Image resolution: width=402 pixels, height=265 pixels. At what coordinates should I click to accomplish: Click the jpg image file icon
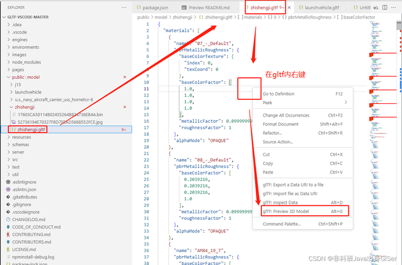pyautogui.click(x=14, y=122)
